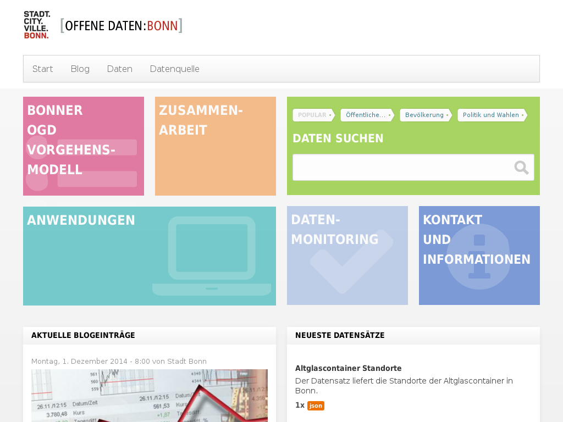Open Altglascontainer Standorte dataset
The height and width of the screenshot is (422, 563).
(x=348, y=368)
